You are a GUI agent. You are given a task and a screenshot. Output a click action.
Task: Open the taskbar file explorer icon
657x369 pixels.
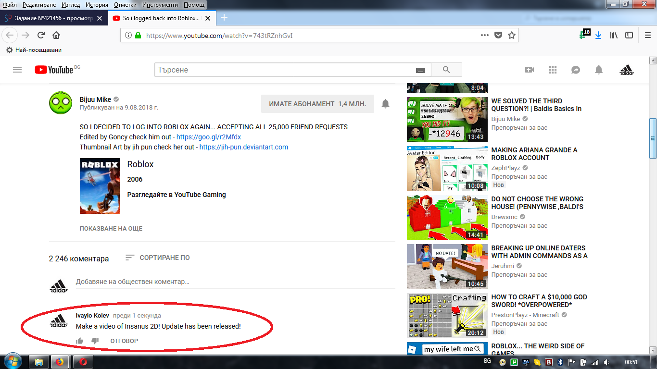[x=39, y=362]
